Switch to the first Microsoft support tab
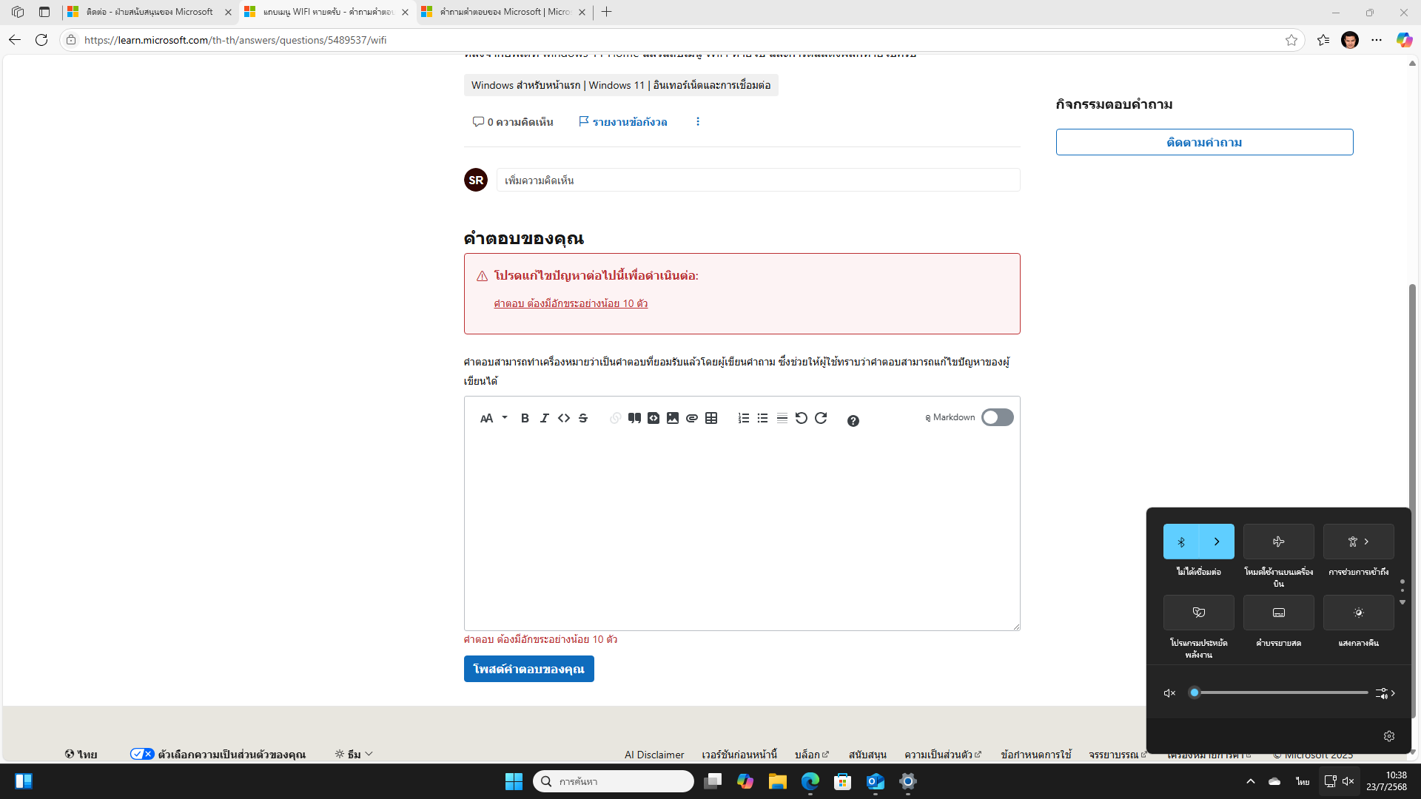 point(150,12)
